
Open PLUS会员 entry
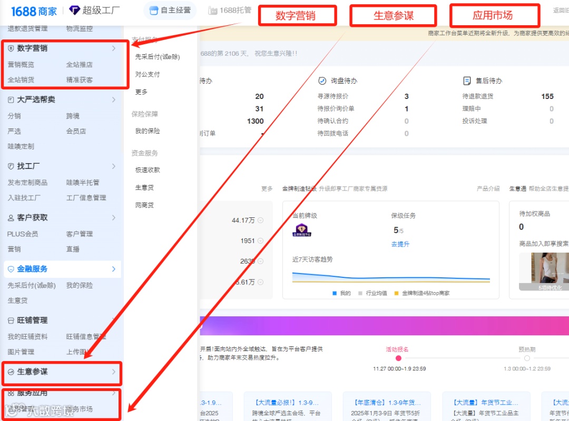[x=23, y=234]
